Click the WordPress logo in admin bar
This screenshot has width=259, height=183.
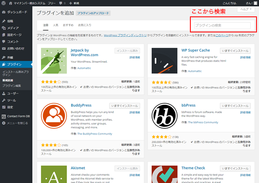[x=3, y=3]
